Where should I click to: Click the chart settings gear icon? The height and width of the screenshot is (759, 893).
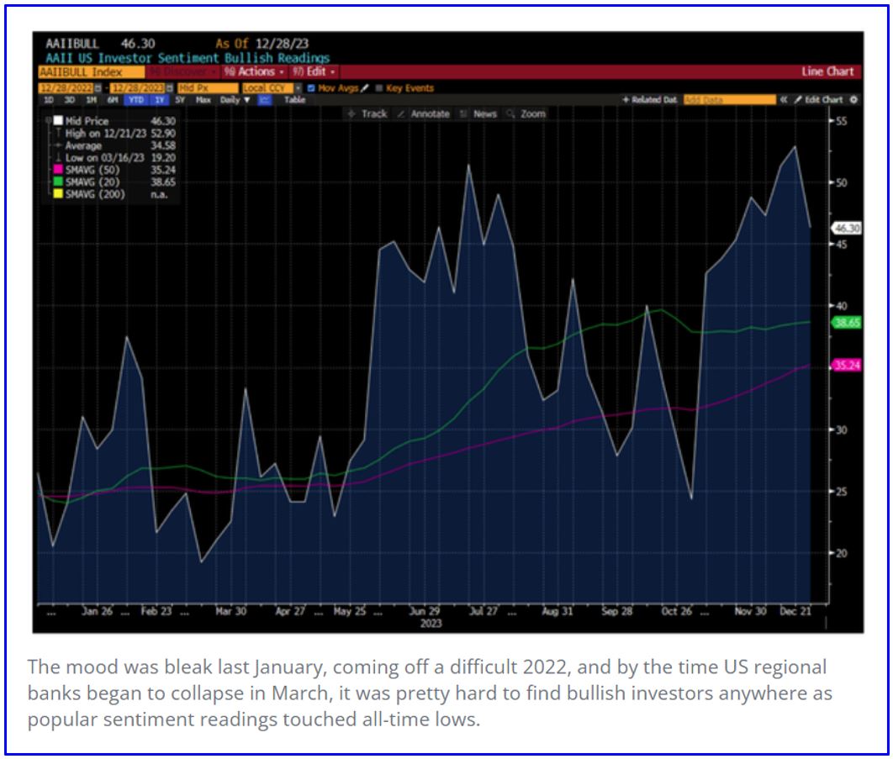[x=853, y=100]
